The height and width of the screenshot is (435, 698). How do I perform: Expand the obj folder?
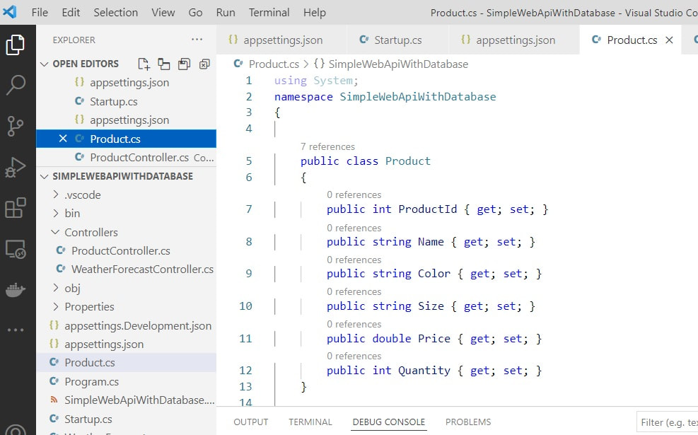[55, 288]
